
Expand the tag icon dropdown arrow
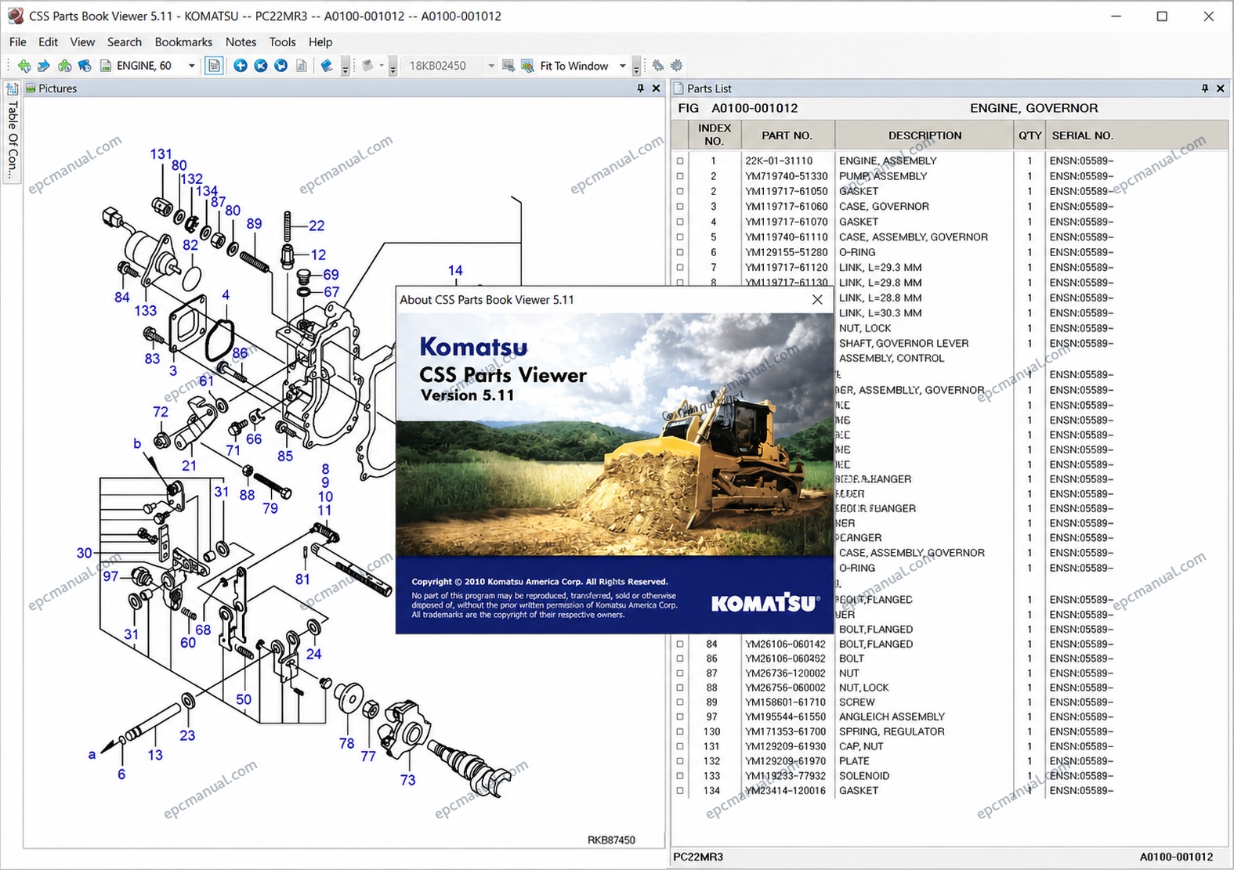click(382, 66)
